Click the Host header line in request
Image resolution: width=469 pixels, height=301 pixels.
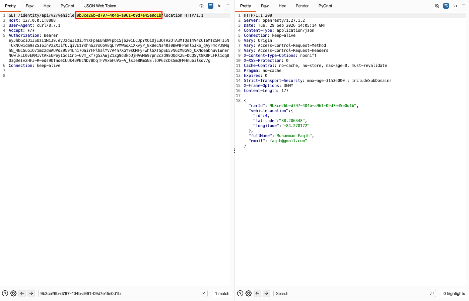32,20
